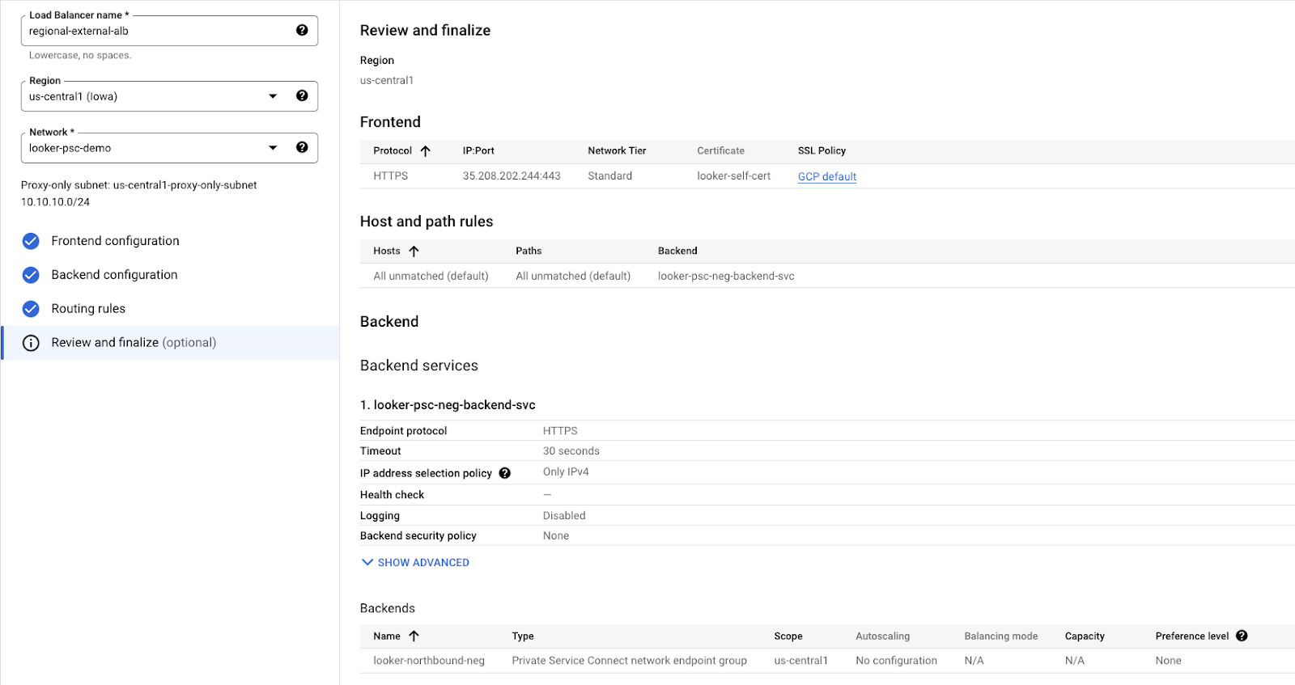The width and height of the screenshot is (1295, 685).
Task: Click the Review and finalize info icon
Action: [x=31, y=343]
